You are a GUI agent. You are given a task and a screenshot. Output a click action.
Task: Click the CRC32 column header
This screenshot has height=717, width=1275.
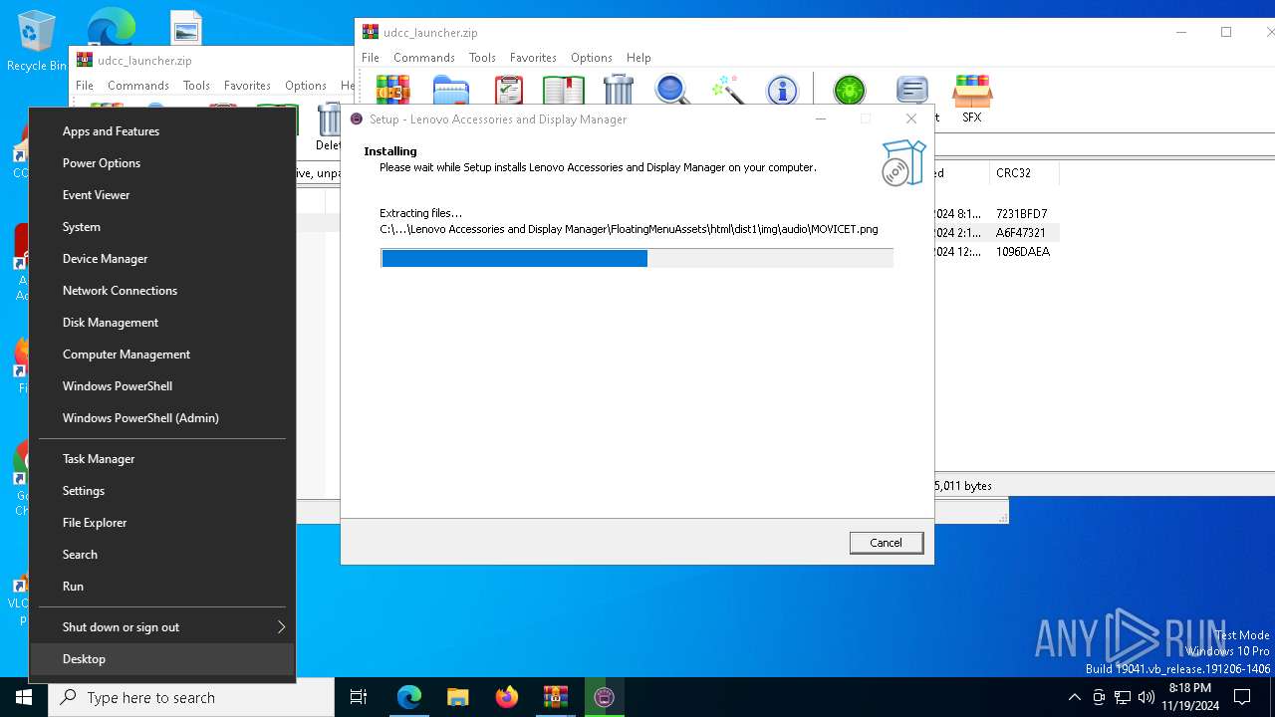[1024, 173]
